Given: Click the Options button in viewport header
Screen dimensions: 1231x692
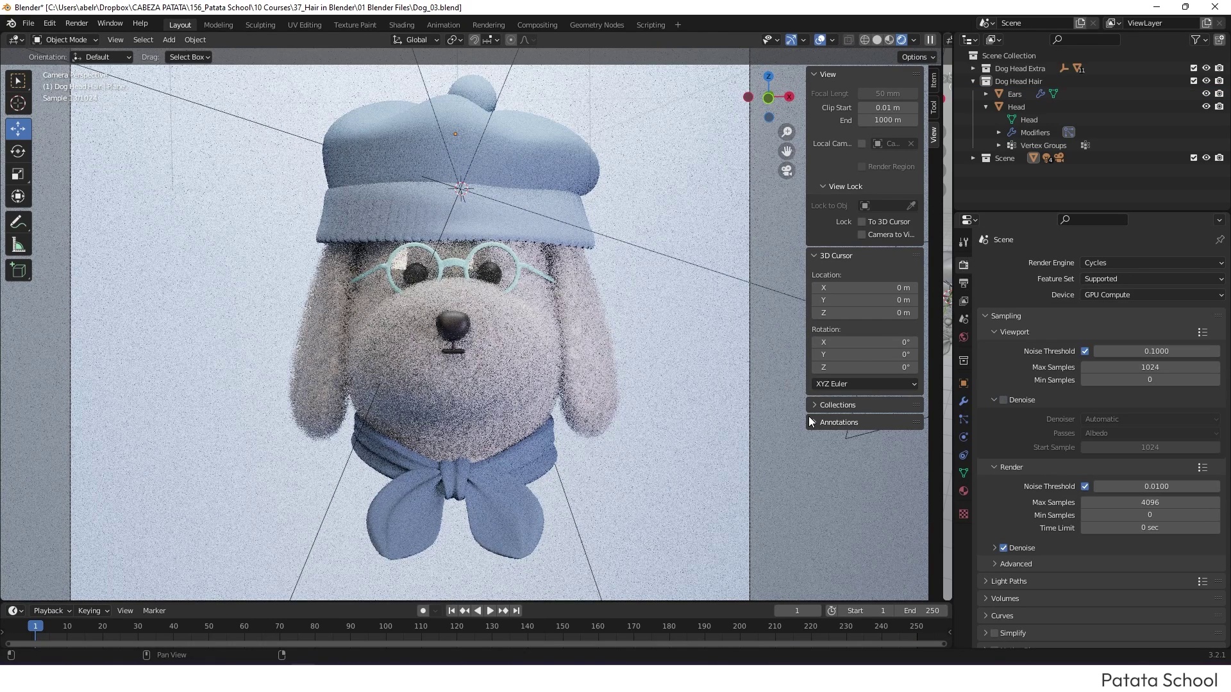Looking at the screenshot, I should tap(919, 57).
